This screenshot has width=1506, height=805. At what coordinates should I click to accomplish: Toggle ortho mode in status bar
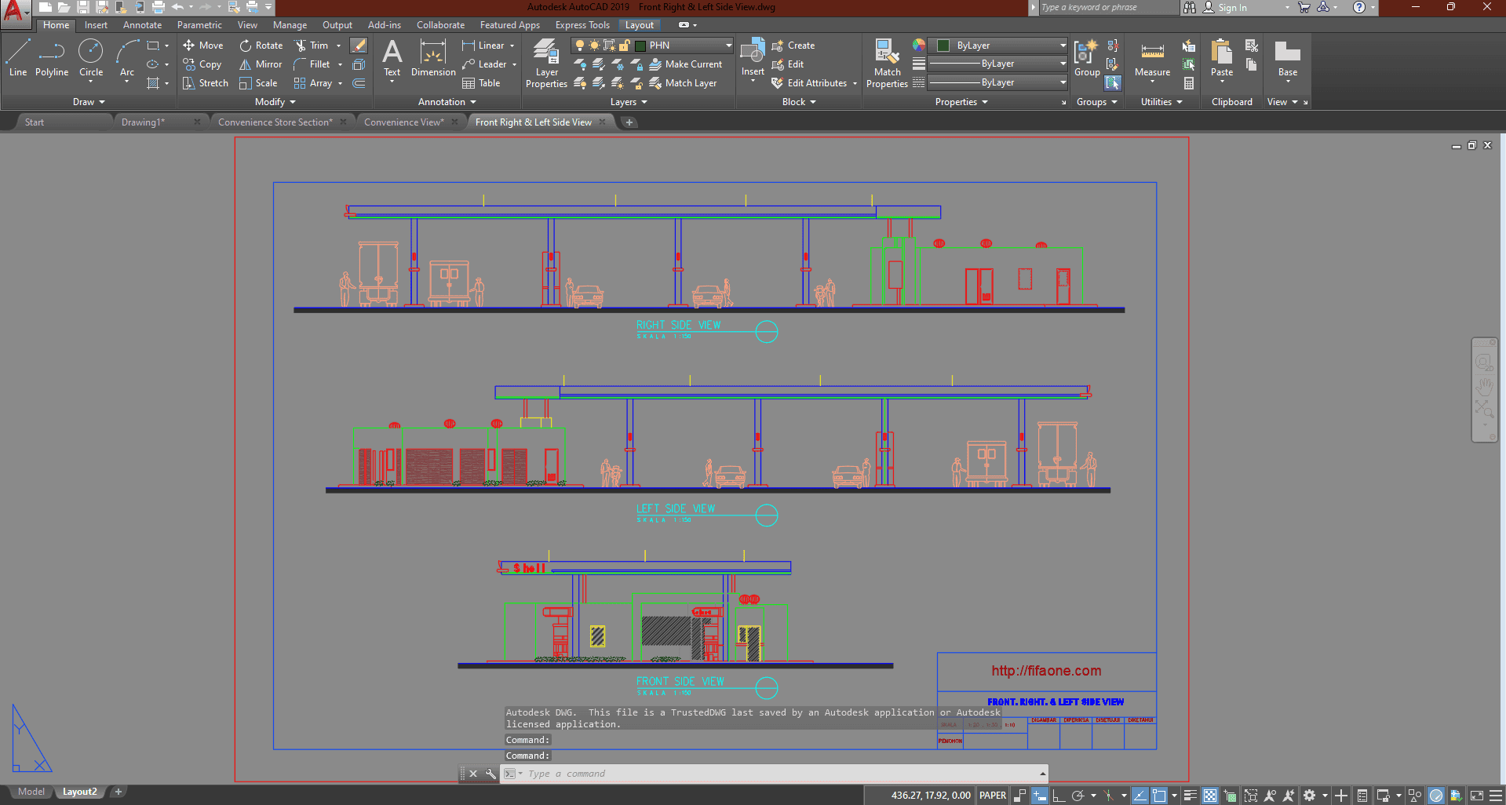(1059, 795)
